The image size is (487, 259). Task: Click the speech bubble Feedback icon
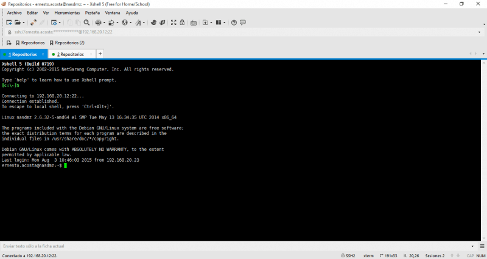243,22
